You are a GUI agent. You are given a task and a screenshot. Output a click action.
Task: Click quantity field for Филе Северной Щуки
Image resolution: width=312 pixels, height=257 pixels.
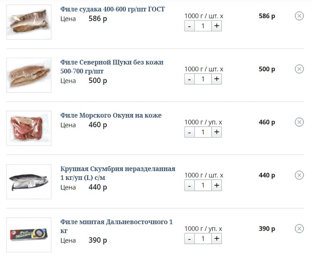click(203, 79)
